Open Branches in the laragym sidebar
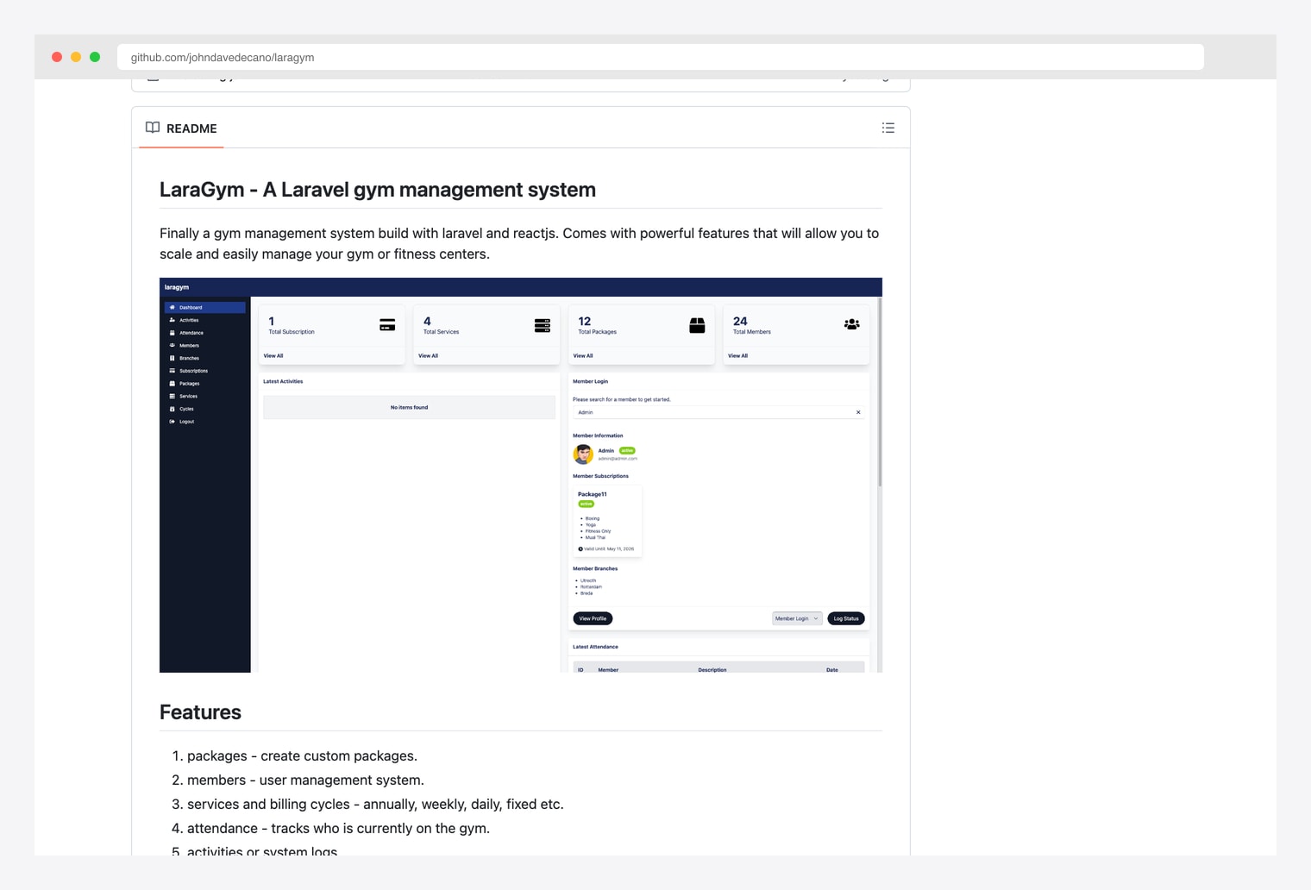Viewport: 1311px width, 890px height. [189, 358]
